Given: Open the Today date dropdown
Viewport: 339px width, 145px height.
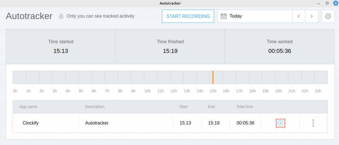Looking at the screenshot, I should (255, 16).
